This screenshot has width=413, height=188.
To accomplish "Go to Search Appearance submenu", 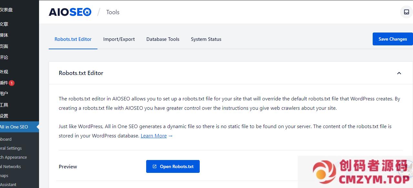I will click(14, 157).
